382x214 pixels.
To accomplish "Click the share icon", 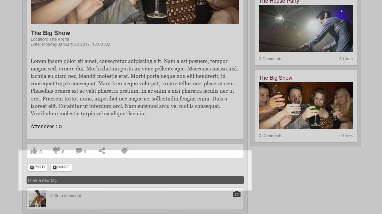I will tap(102, 151).
